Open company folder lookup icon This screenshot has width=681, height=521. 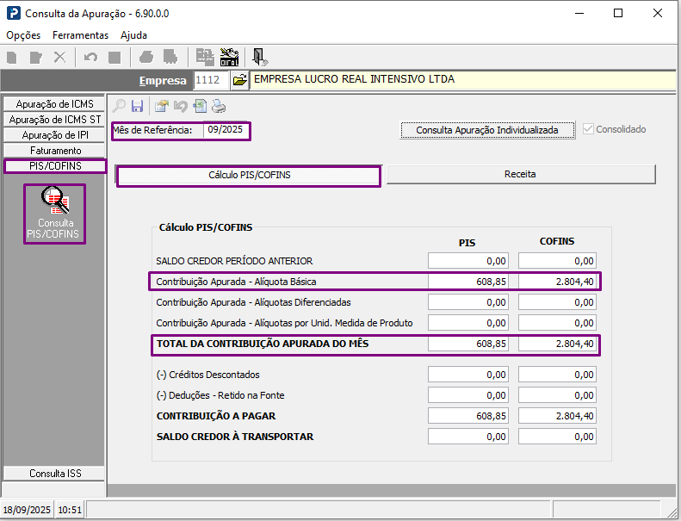[x=239, y=80]
